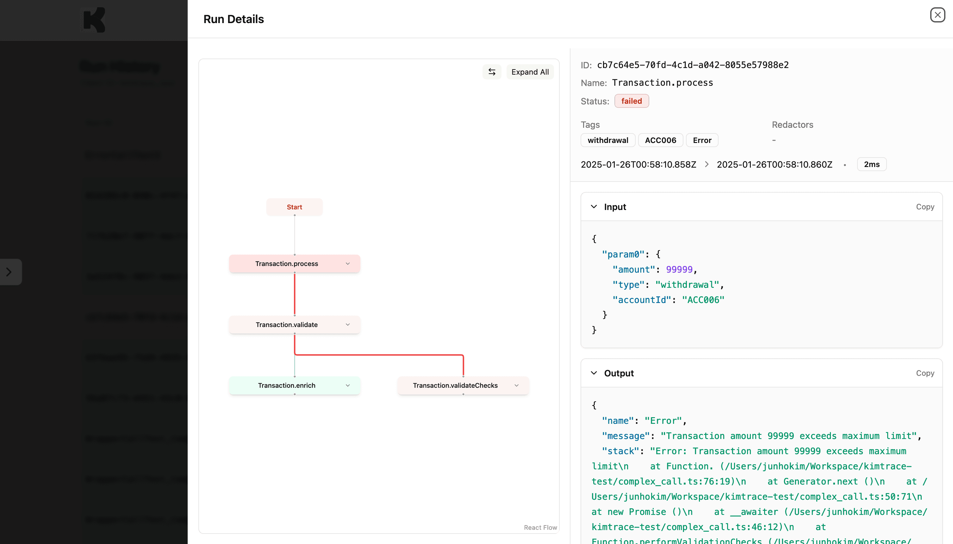
Task: Click the Error tag
Action: click(702, 140)
